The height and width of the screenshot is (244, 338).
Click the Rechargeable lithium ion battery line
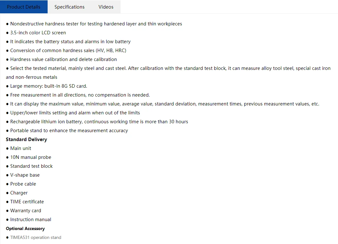[99, 122]
